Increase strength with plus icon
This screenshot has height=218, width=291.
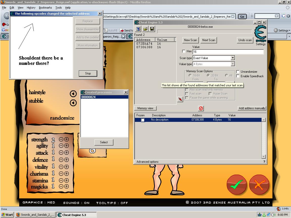tap(67, 139)
